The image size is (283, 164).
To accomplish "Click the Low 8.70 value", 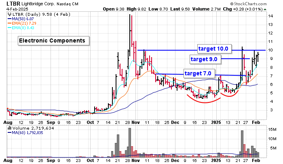I will [x=158, y=9].
